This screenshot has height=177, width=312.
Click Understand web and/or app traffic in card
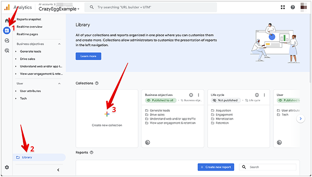coord(172,119)
